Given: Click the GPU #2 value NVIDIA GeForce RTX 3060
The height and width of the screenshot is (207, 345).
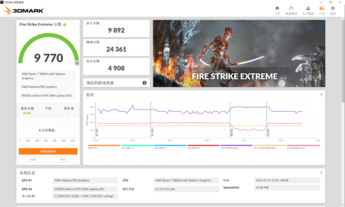Looking at the screenshot, I should 85,189.
